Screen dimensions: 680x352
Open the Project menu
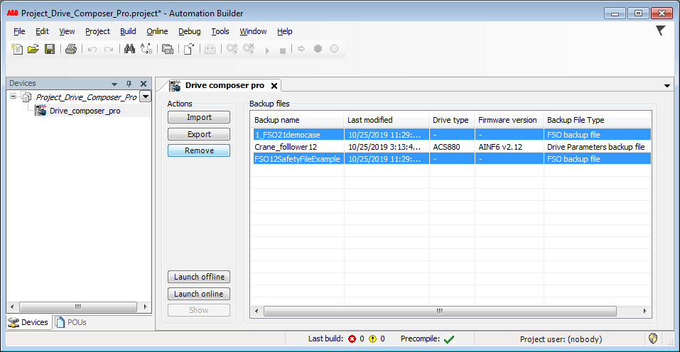coord(97,31)
